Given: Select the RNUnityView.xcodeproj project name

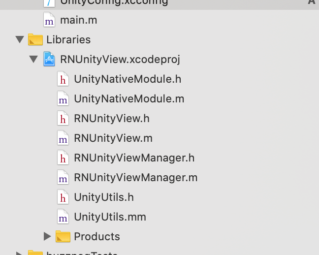Looking at the screenshot, I should (x=120, y=60).
